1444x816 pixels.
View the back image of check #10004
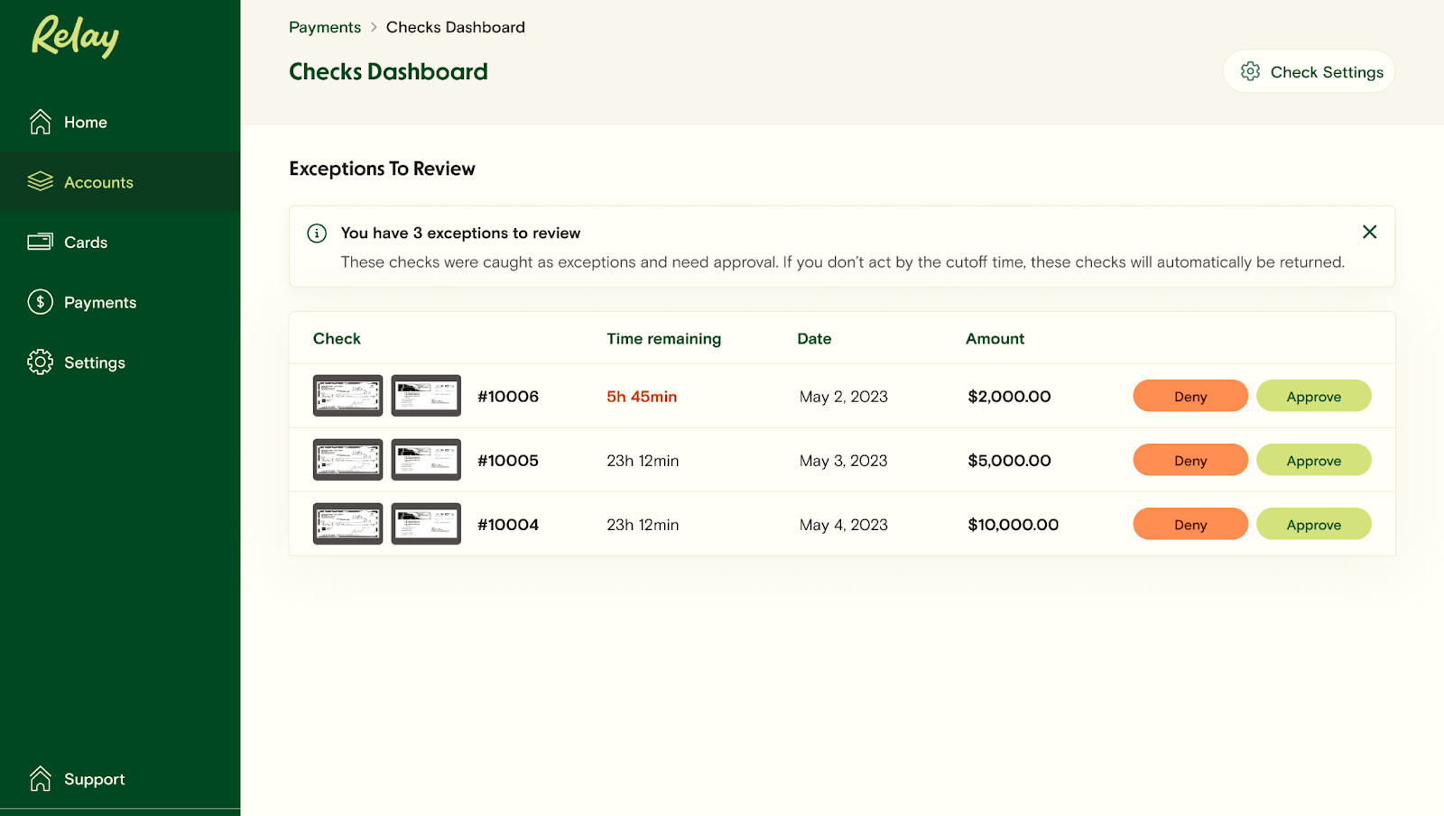pos(425,523)
